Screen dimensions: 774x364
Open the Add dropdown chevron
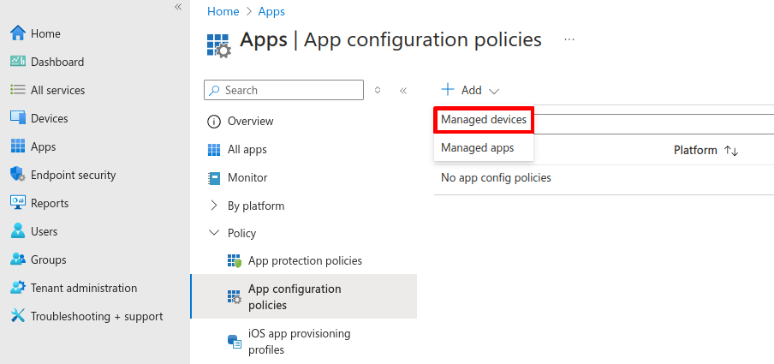(x=494, y=91)
